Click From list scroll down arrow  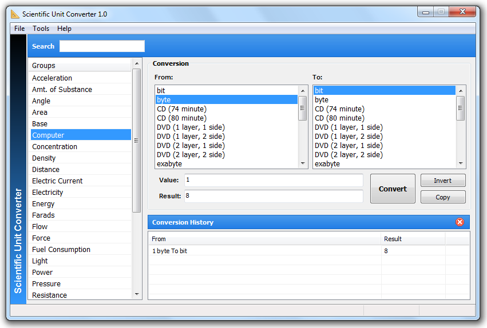tap(303, 163)
